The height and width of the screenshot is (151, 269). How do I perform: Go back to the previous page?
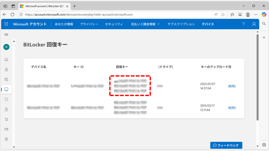coord(5,15)
